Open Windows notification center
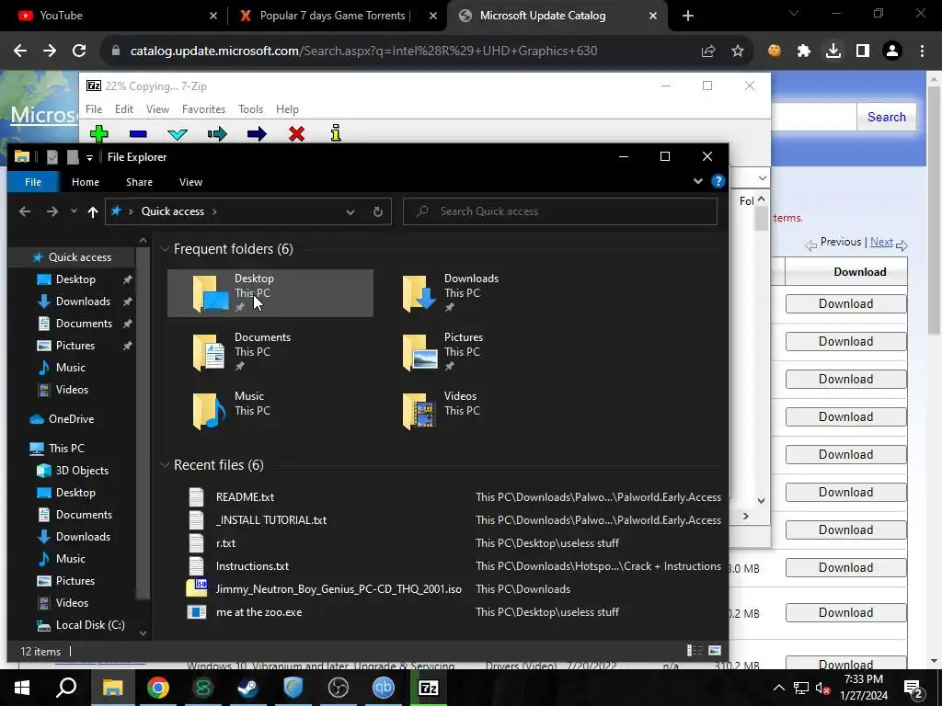This screenshot has height=706, width=942. point(913,688)
